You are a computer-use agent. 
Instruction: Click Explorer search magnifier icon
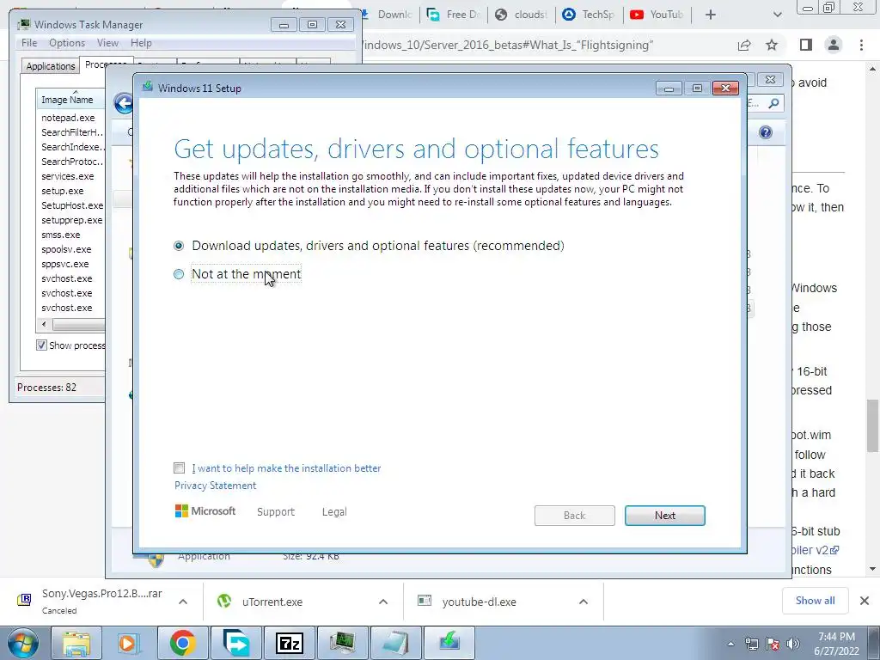pyautogui.click(x=774, y=103)
